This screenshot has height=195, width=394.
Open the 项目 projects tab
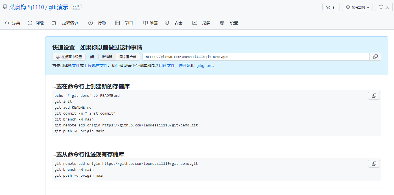[x=124, y=23]
